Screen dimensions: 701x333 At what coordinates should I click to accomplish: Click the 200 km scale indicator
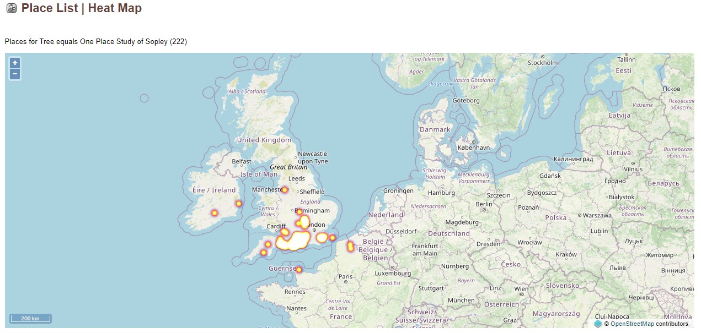30,318
